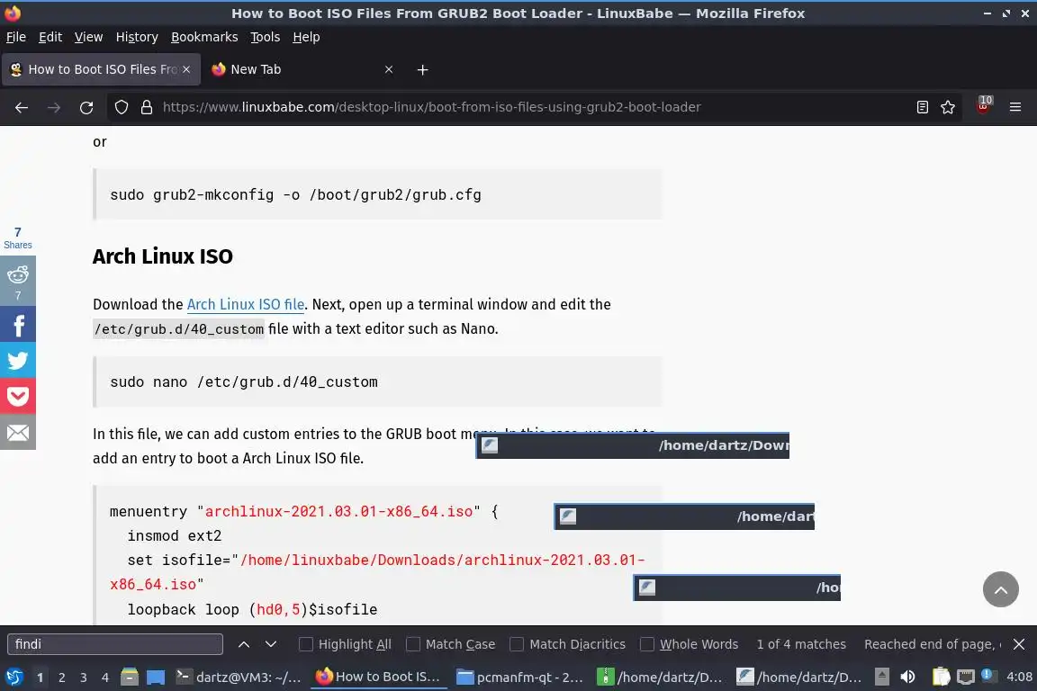Close the find bar
1037x691 pixels.
(1019, 644)
